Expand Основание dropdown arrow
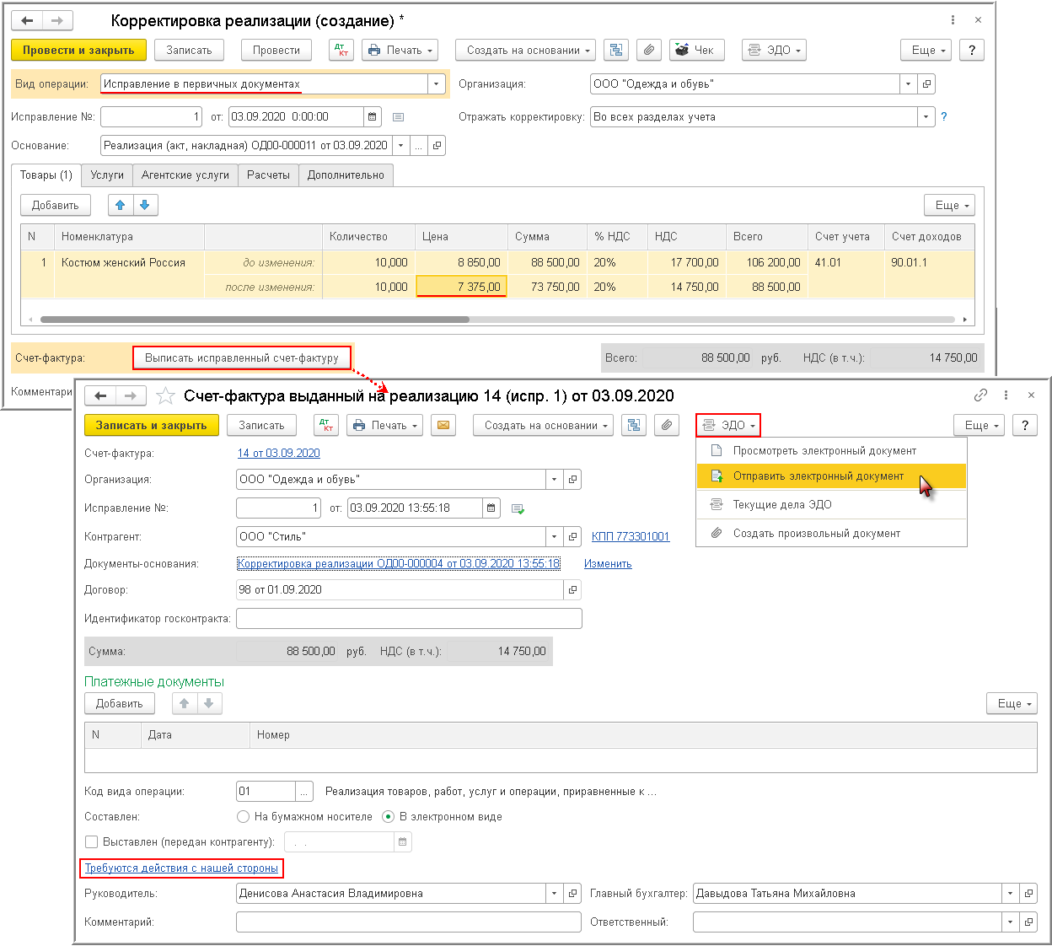 [401, 146]
